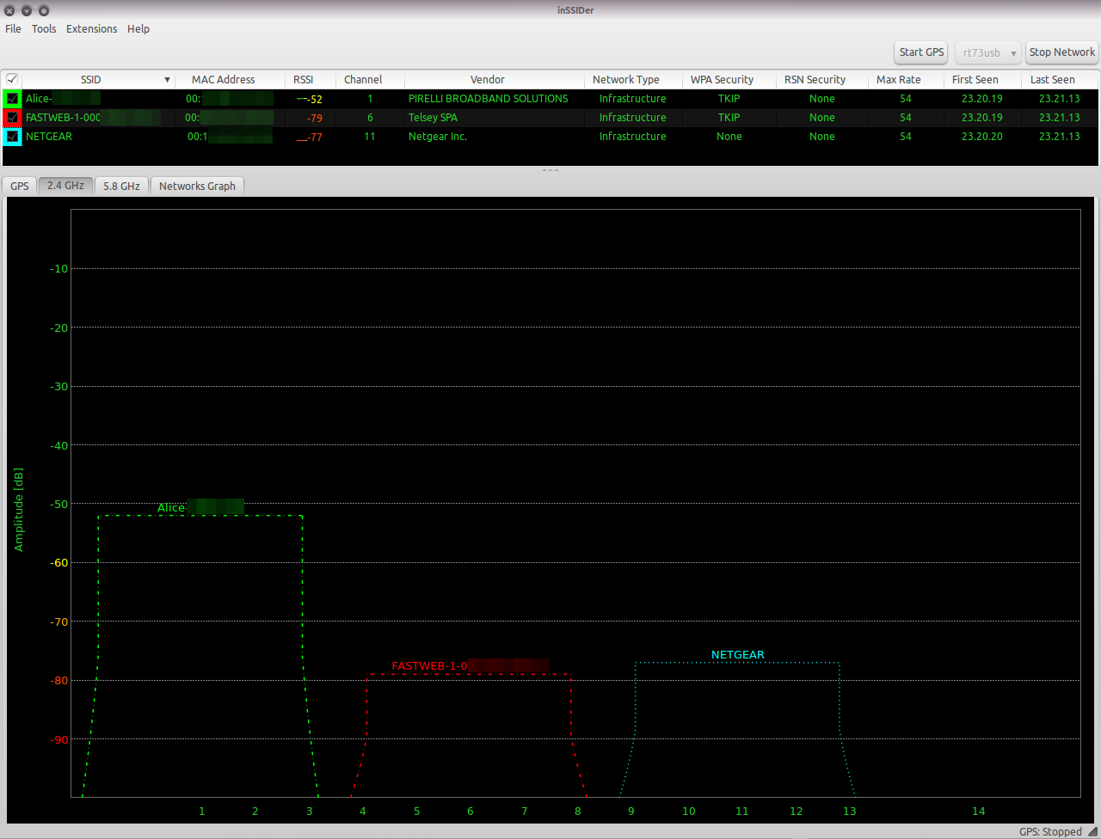This screenshot has width=1101, height=839.
Task: Open the File menu
Action: pos(13,28)
